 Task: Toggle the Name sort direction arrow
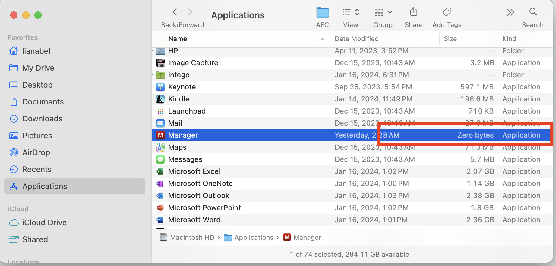(322, 39)
